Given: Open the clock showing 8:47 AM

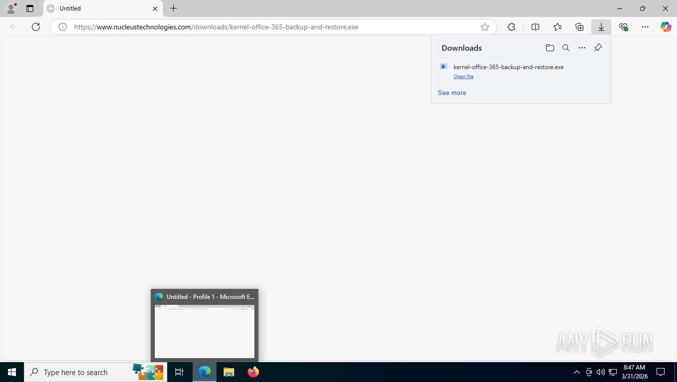Looking at the screenshot, I should 634,372.
